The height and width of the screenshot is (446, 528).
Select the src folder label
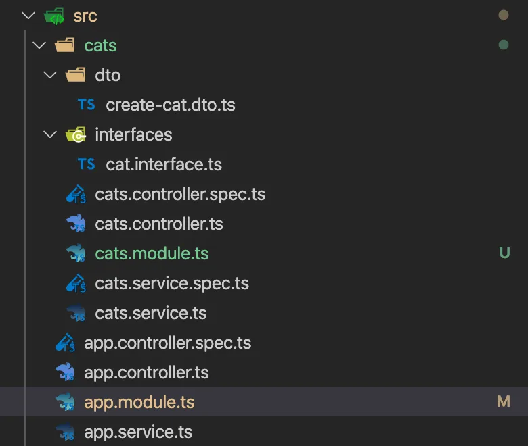click(85, 16)
